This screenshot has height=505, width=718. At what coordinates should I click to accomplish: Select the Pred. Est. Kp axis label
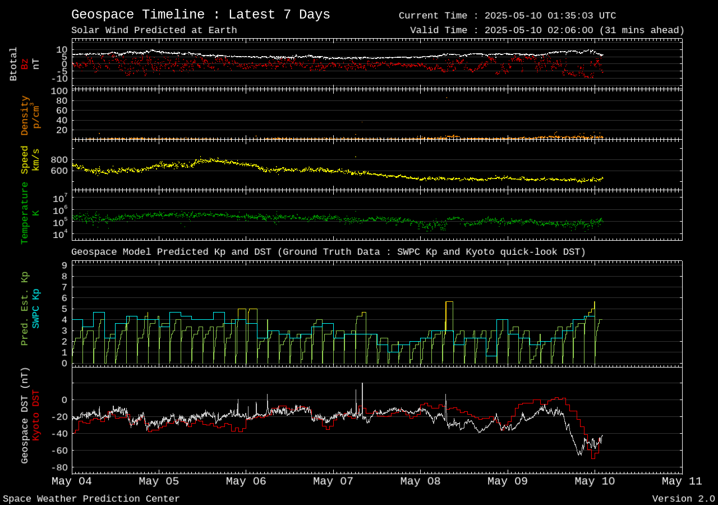[x=25, y=308]
